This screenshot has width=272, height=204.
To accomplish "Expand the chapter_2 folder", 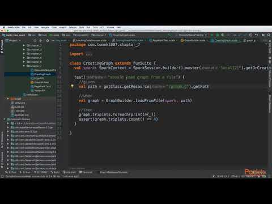I will pyautogui.click(x=24, y=45).
